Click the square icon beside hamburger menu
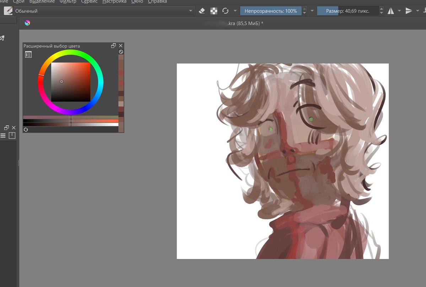The height and width of the screenshot is (287, 426). (12, 136)
